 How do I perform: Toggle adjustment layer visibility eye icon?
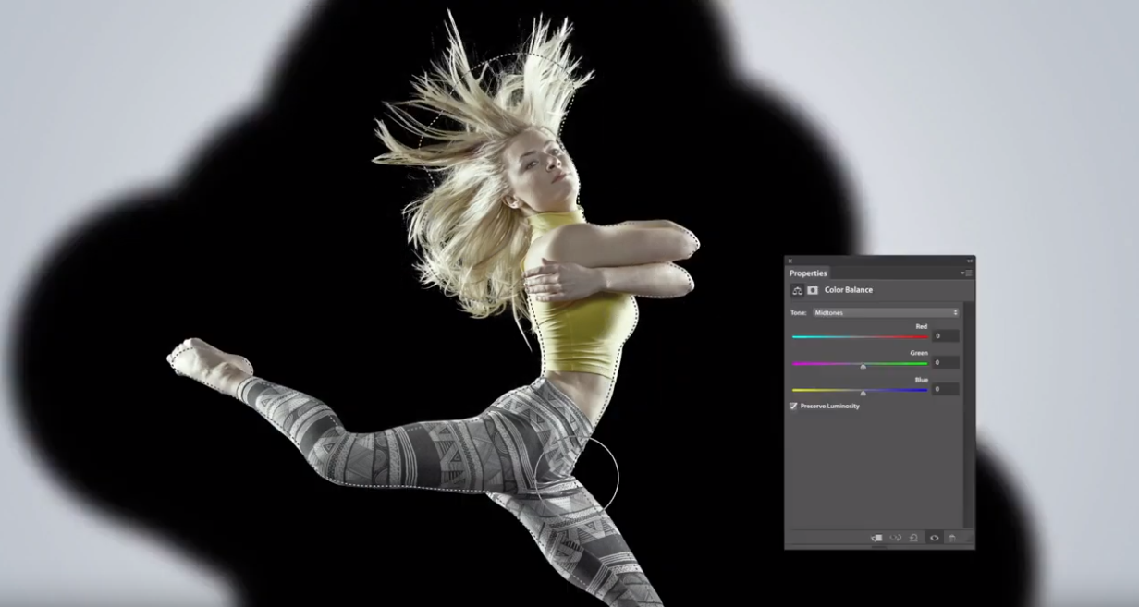pos(934,538)
